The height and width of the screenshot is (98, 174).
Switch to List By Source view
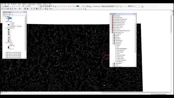pos(6,14)
